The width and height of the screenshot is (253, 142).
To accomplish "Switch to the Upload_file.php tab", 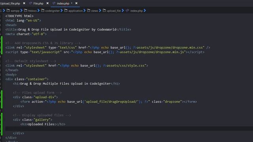I will pos(10,4).
